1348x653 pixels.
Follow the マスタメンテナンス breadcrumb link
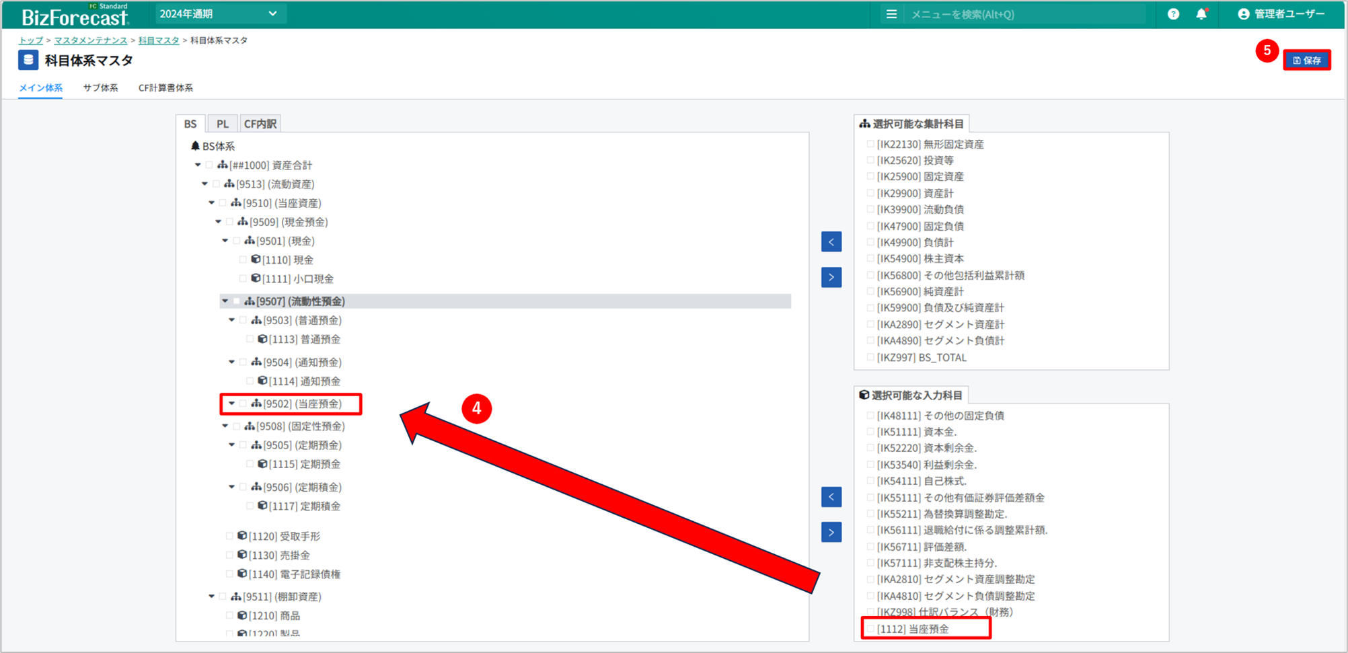(x=90, y=40)
